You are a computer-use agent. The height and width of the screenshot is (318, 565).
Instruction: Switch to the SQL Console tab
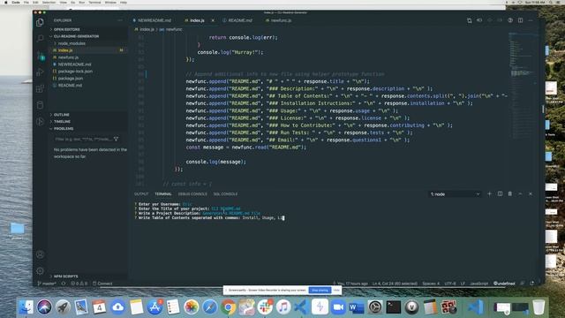click(x=225, y=194)
